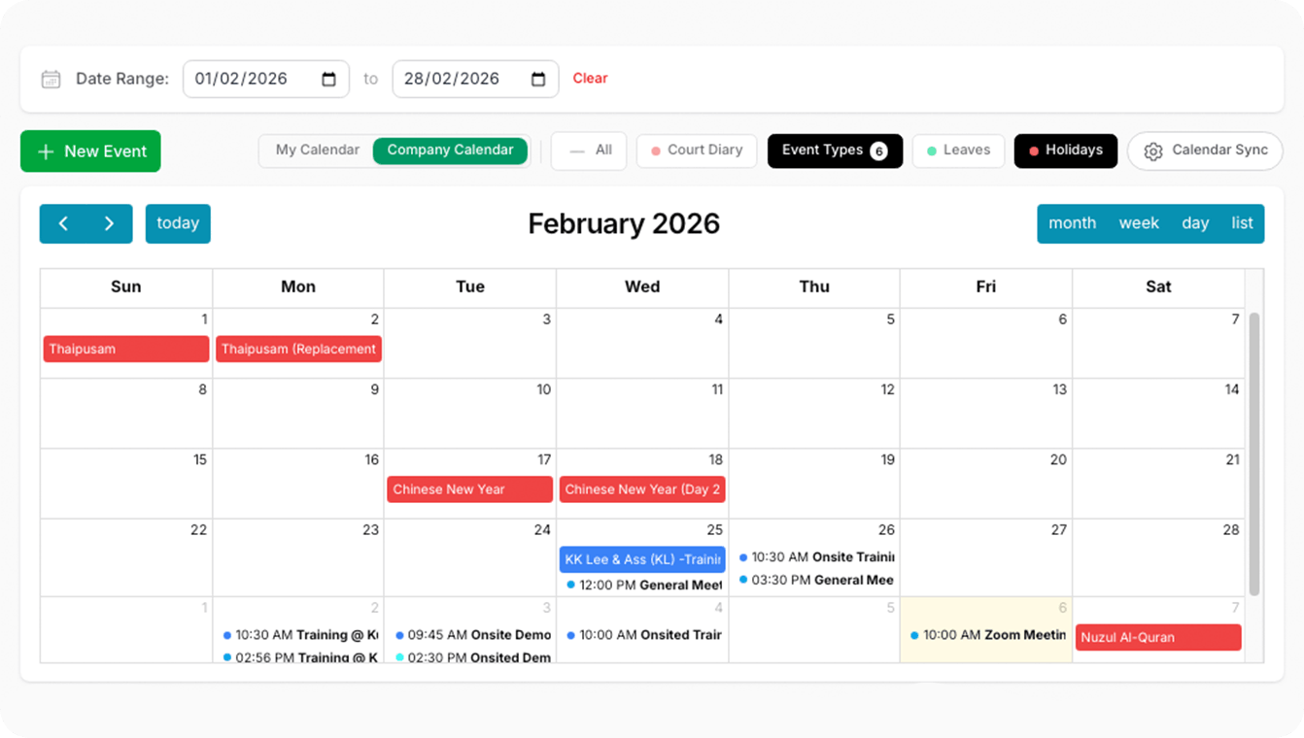Go to previous month using left chevron

(x=63, y=223)
